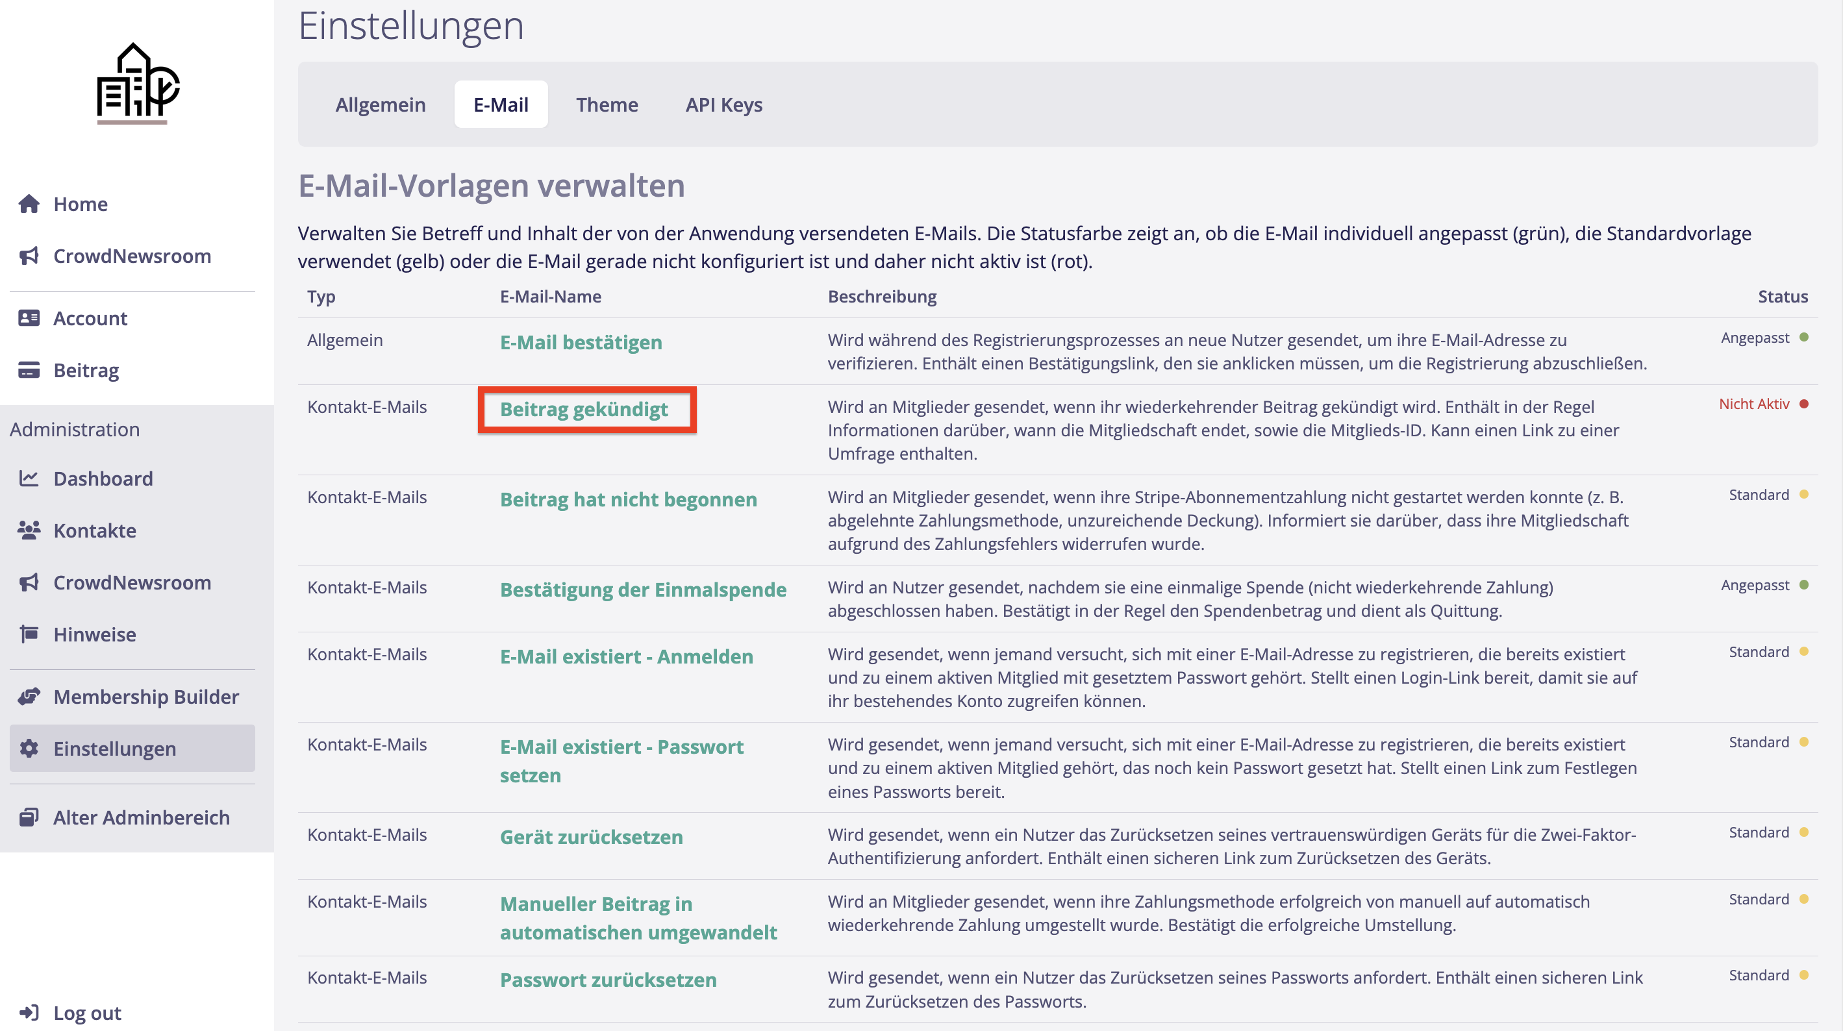The width and height of the screenshot is (1843, 1031).
Task: Click the Home house icon
Action: coord(29,204)
